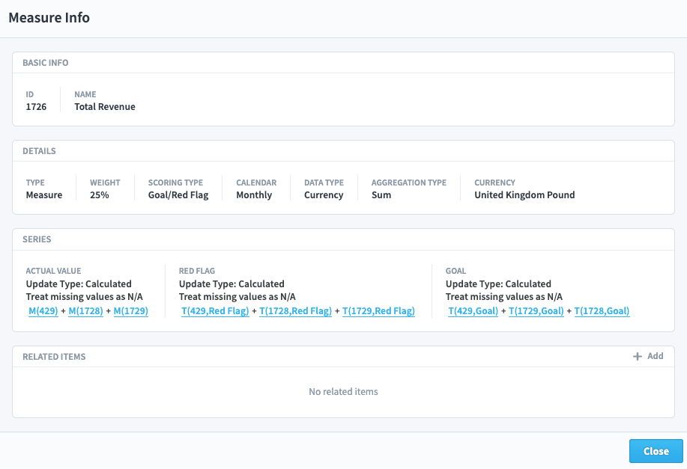Select the measure ID 1726
This screenshot has width=687, height=469.
pyautogui.click(x=36, y=107)
